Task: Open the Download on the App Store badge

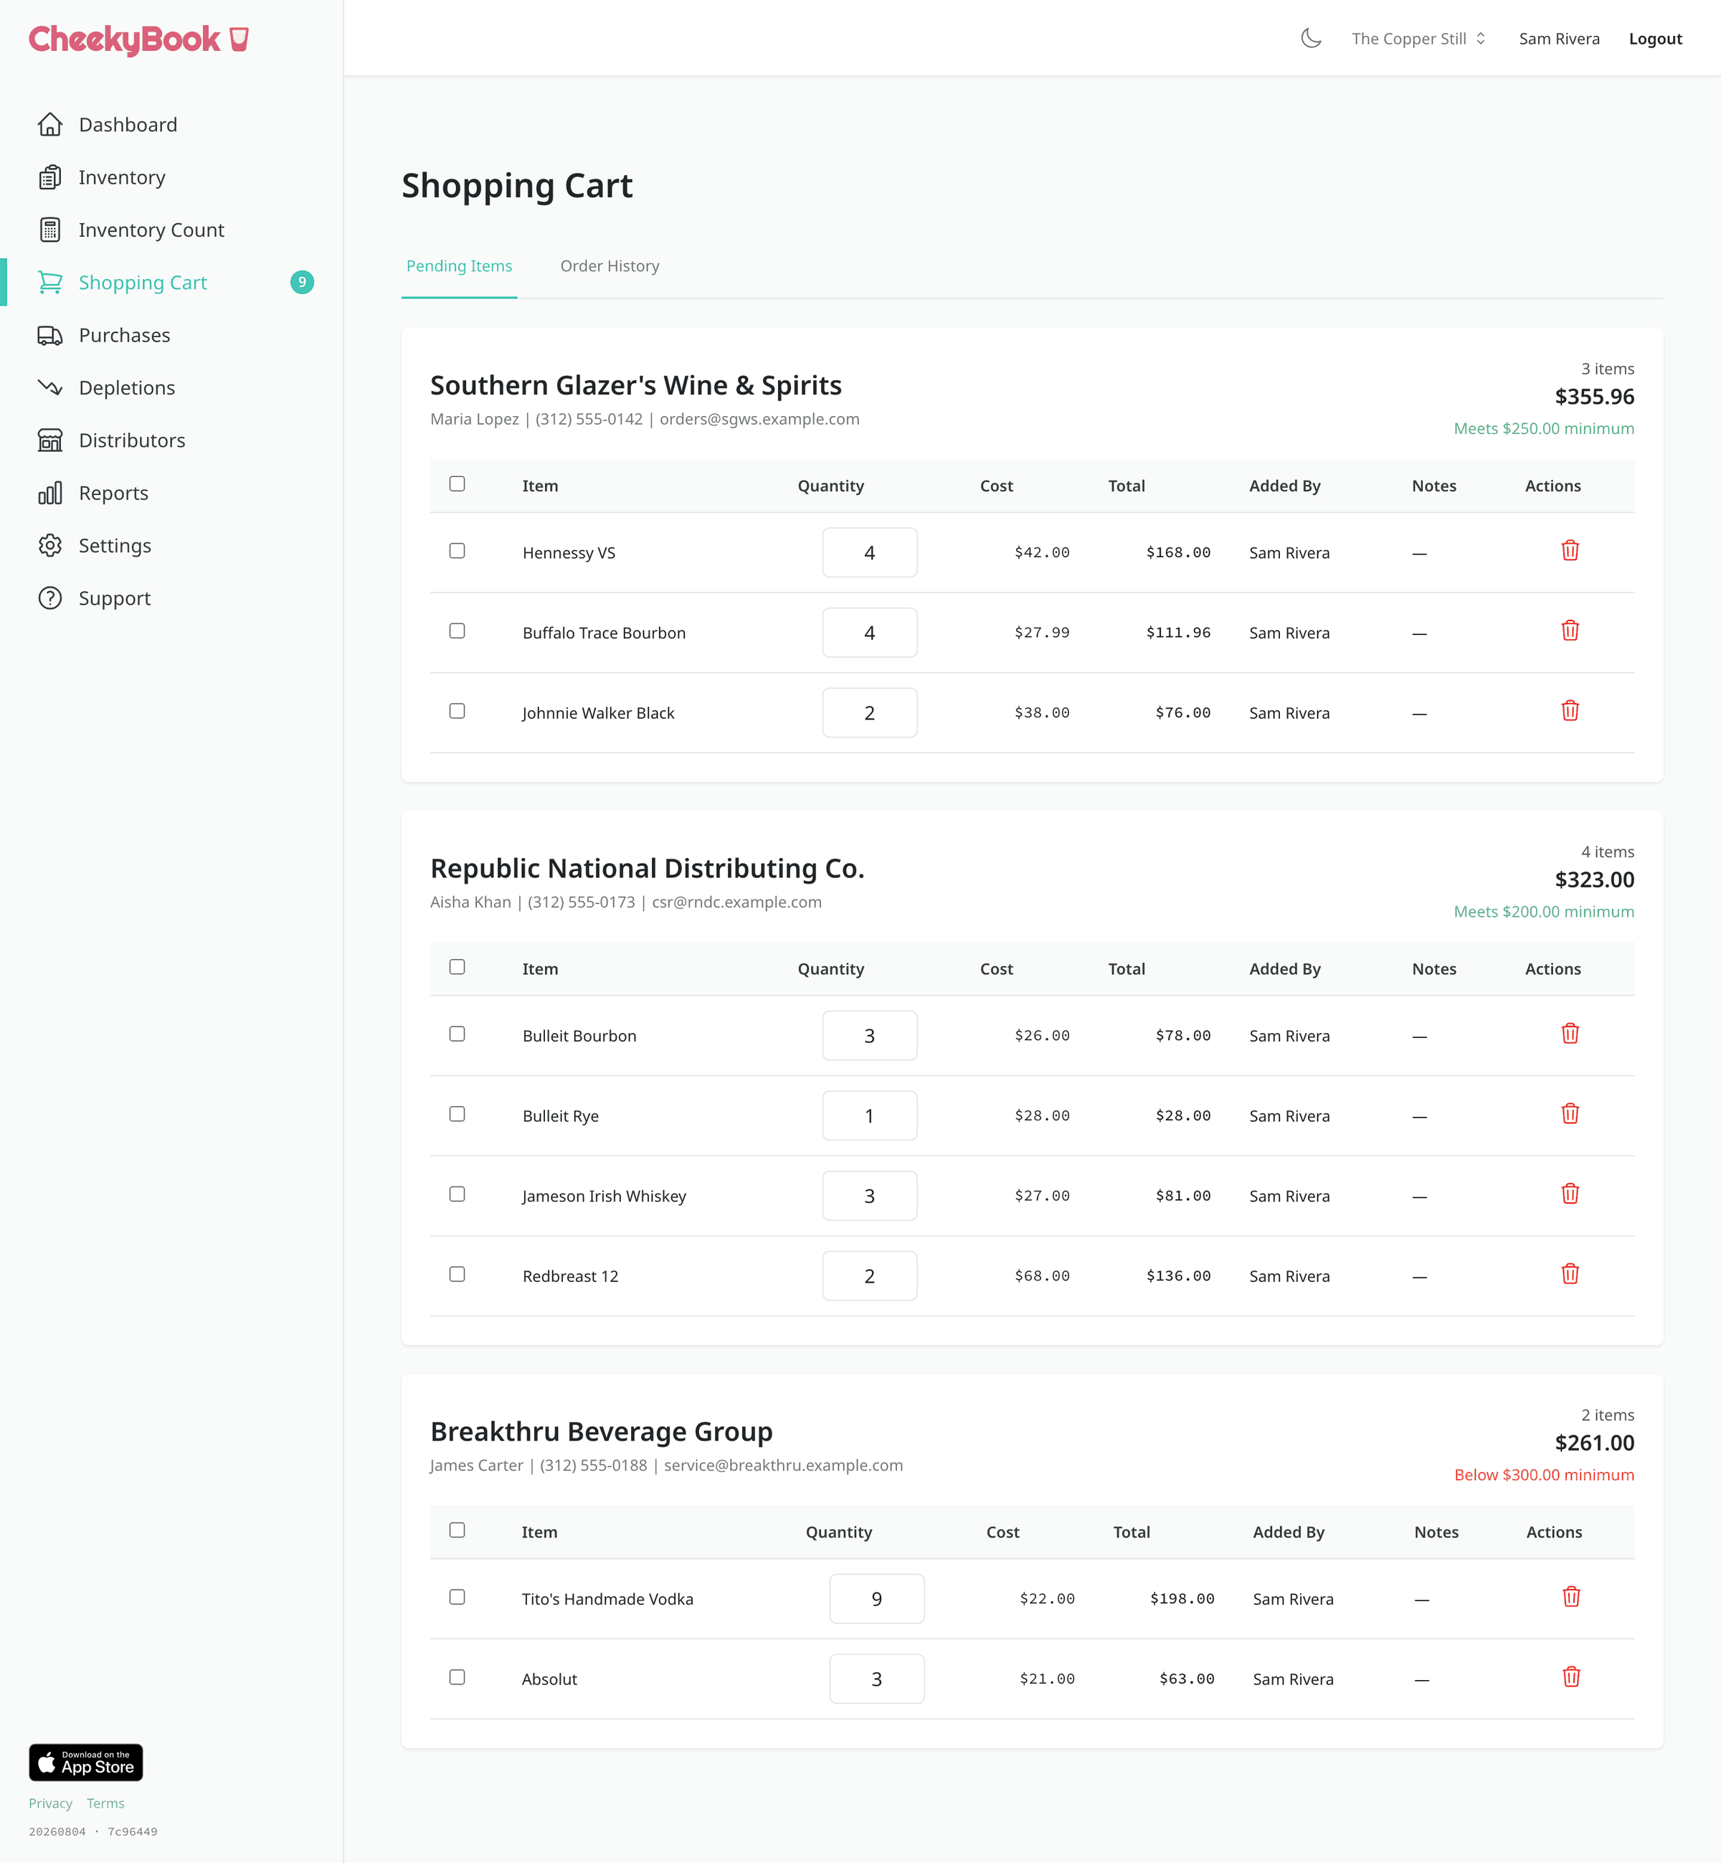Action: pos(85,1763)
